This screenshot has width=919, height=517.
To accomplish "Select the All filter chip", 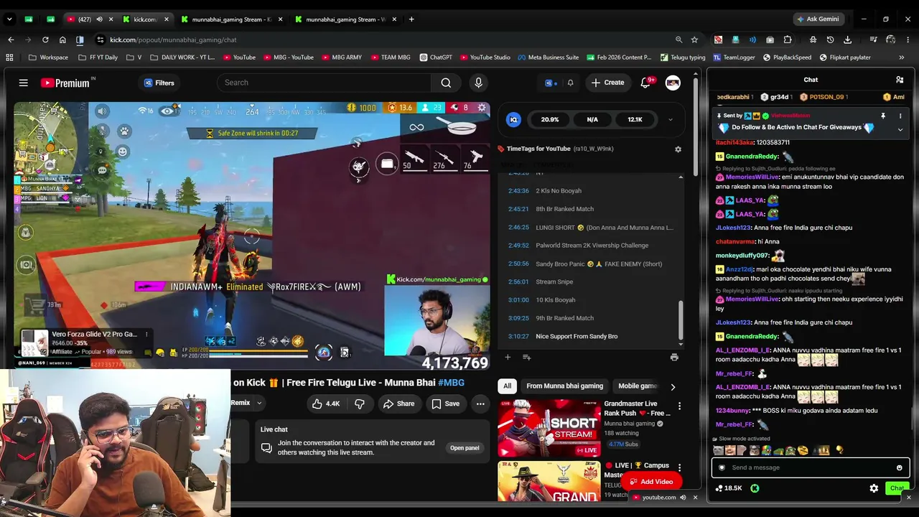I will point(507,386).
